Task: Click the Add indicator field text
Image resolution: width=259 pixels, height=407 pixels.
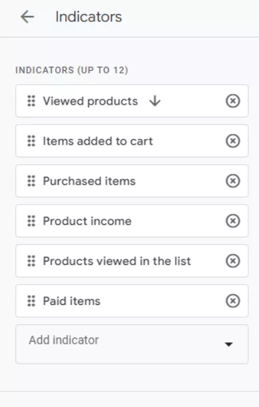Action: pos(64,340)
